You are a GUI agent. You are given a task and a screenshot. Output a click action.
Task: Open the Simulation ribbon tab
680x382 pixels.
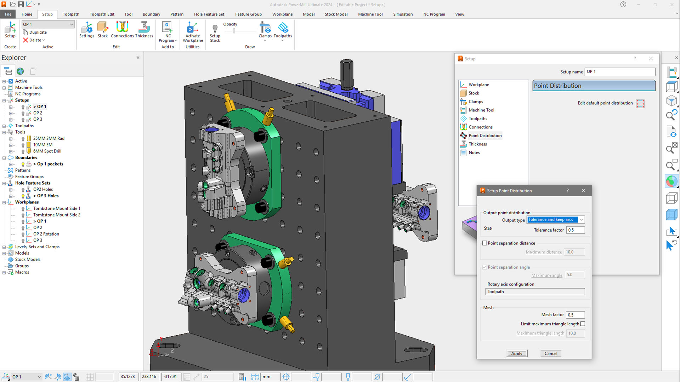[403, 14]
